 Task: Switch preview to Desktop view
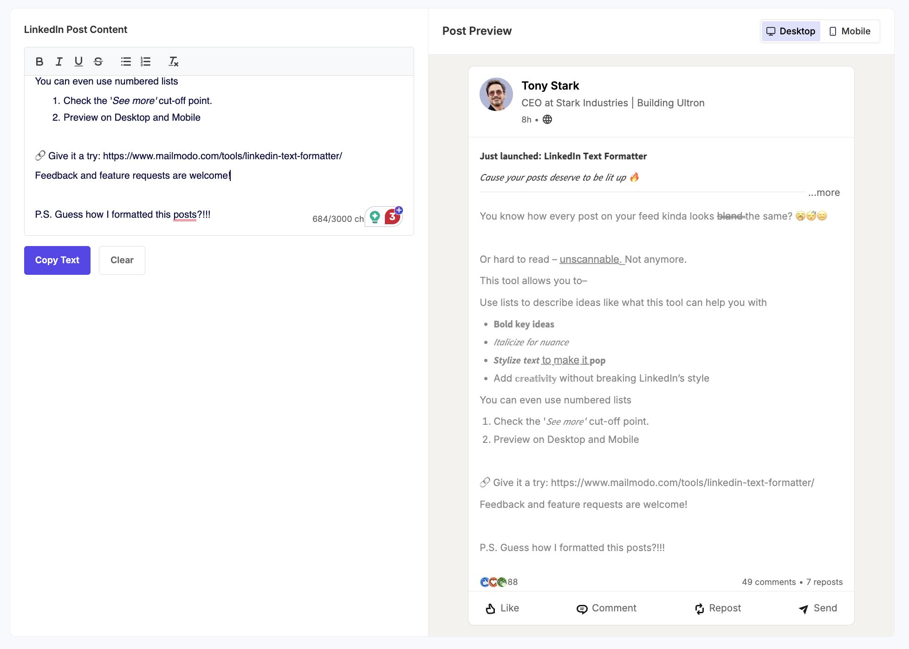(791, 31)
